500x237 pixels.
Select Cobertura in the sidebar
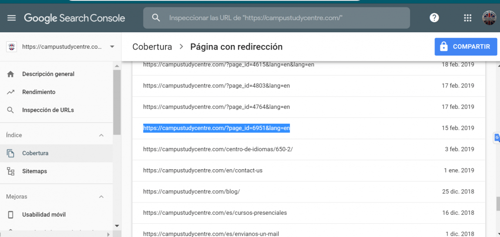(56, 153)
